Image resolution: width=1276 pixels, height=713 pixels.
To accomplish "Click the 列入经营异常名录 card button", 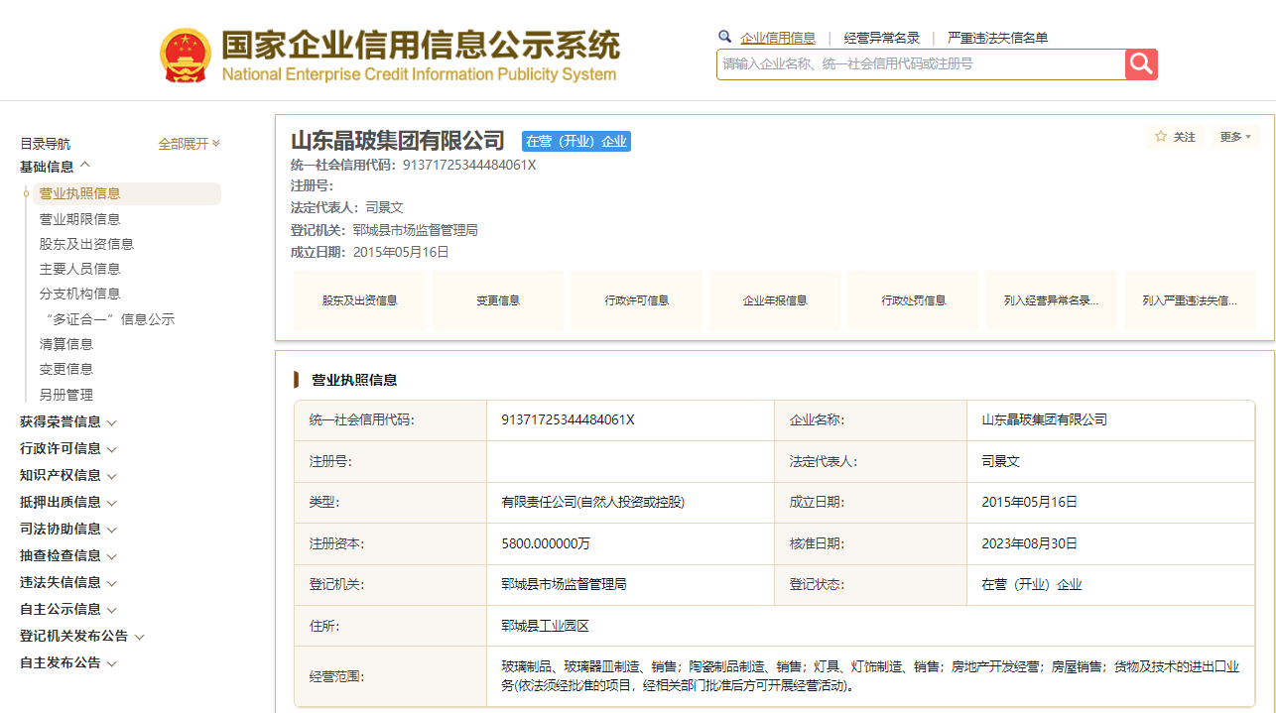I will 1052,300.
